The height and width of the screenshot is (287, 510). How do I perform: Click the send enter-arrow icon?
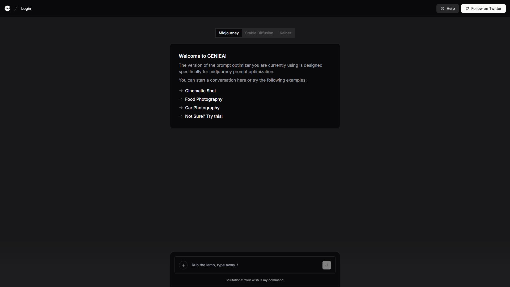327,265
